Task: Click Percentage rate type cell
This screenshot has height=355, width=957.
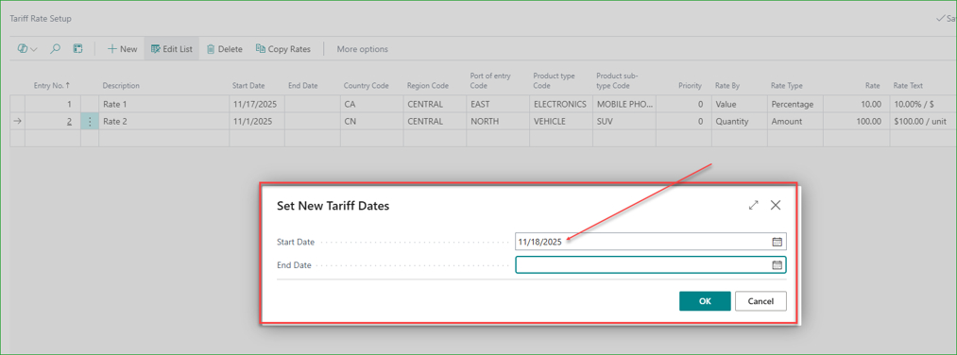Action: [795, 104]
